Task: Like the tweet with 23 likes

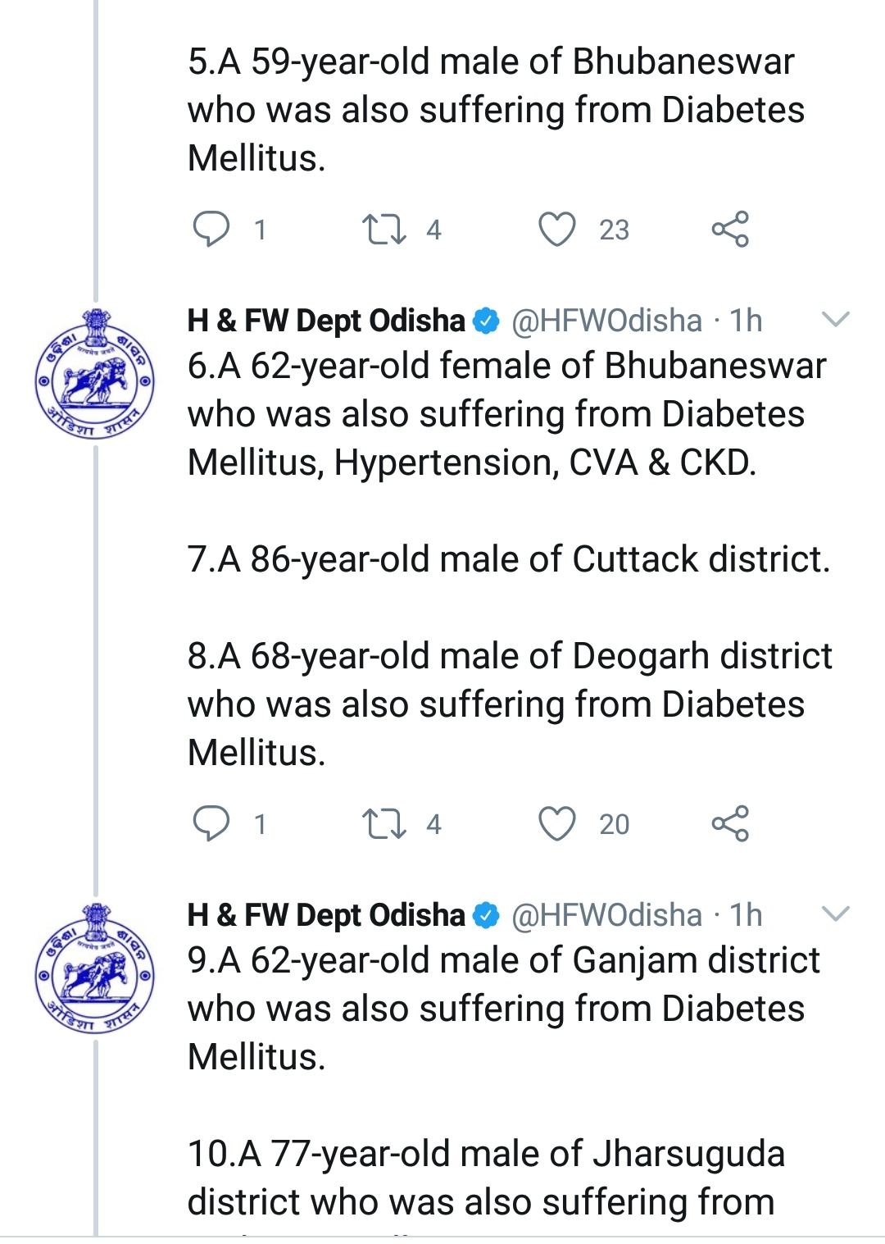Action: (557, 229)
